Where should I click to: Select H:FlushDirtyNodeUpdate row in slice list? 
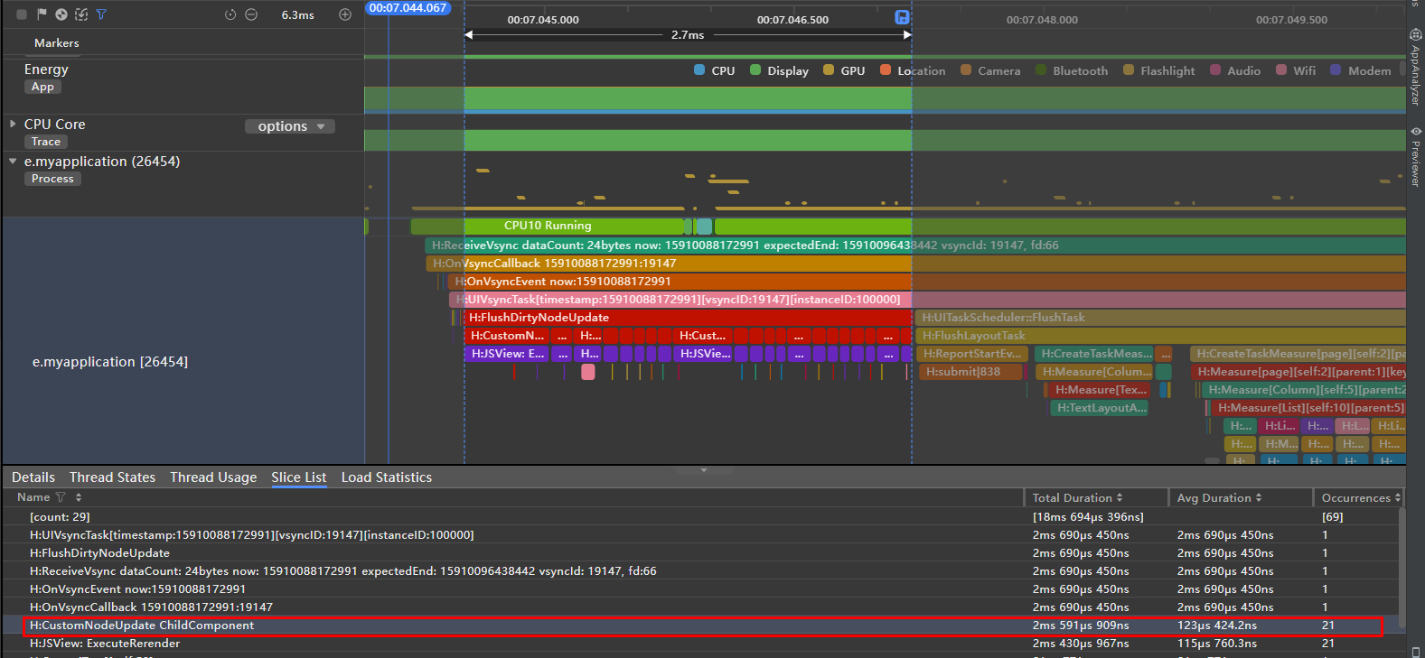click(702, 553)
